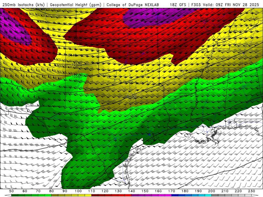
Task: Click the 140 value on the color scale
Action: point(132,191)
